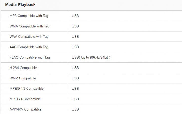This screenshot has height=114, width=182.
Task: Select the MP3 Compatible with Tag label
Action: [x=29, y=16]
